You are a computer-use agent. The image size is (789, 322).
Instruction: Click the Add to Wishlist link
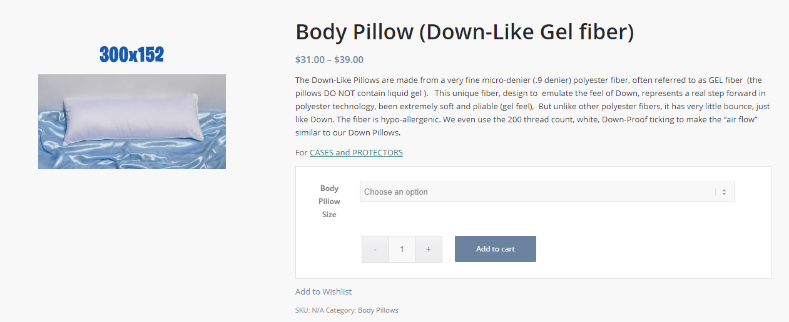click(x=323, y=291)
